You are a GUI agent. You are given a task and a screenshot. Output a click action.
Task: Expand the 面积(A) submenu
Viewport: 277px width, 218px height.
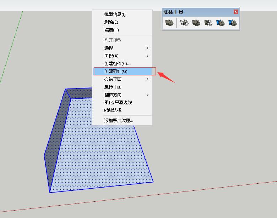(147, 56)
